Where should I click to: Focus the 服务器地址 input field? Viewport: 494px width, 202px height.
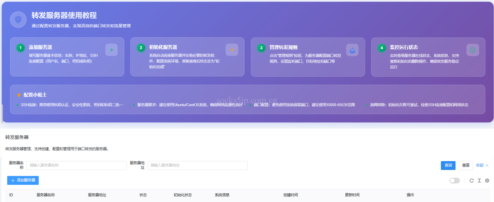198,165
